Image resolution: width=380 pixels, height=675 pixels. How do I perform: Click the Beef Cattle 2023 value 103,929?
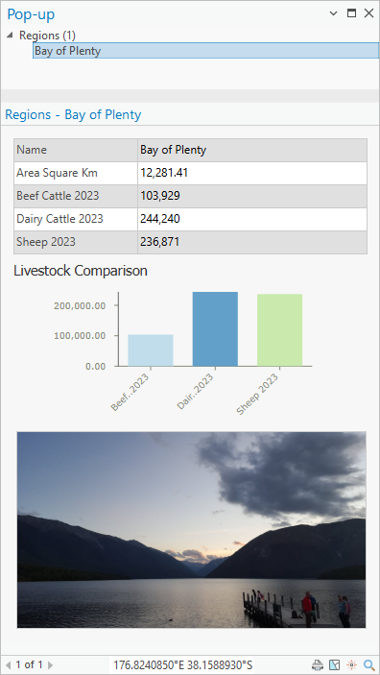pyautogui.click(x=160, y=196)
